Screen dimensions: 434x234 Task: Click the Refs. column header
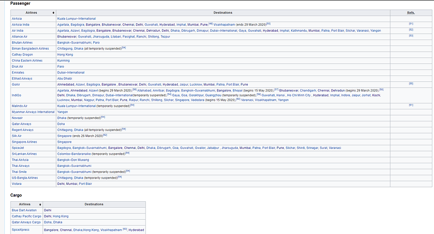click(x=411, y=13)
